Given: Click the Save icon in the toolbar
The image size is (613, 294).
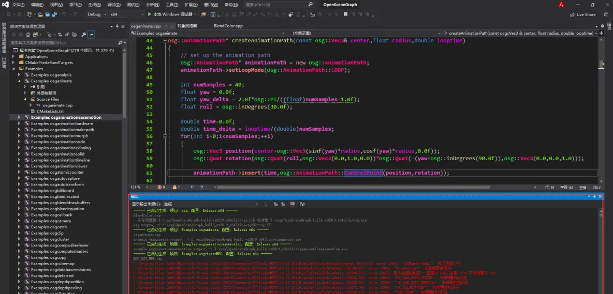Looking at the screenshot, I should [47, 14].
